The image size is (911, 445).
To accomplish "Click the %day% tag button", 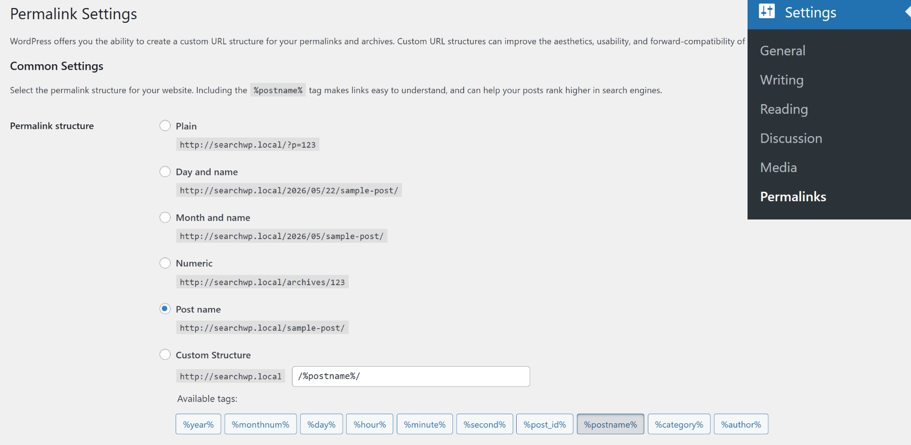I will [x=321, y=424].
